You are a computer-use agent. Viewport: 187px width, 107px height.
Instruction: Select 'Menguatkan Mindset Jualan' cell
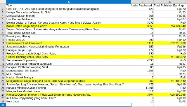point(69,91)
